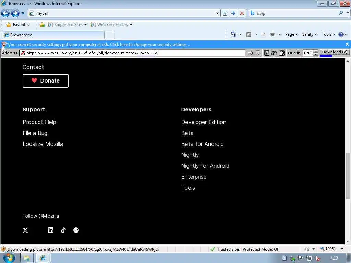351x263 pixels.
Task: Click the muted volume tray icon
Action: pos(317,258)
